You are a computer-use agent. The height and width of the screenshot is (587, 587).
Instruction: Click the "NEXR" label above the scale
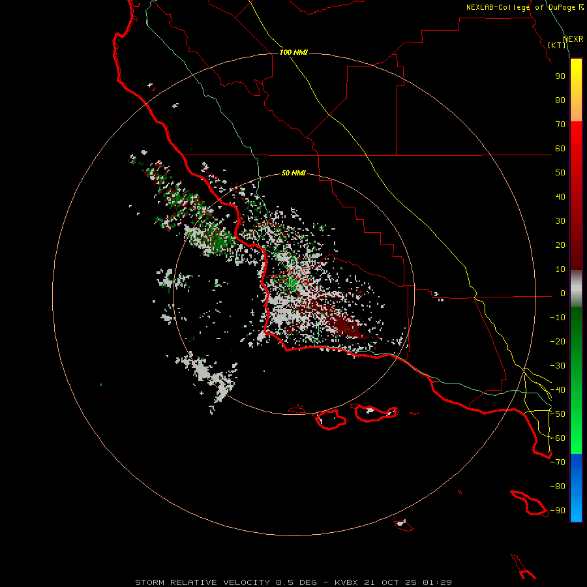point(573,39)
